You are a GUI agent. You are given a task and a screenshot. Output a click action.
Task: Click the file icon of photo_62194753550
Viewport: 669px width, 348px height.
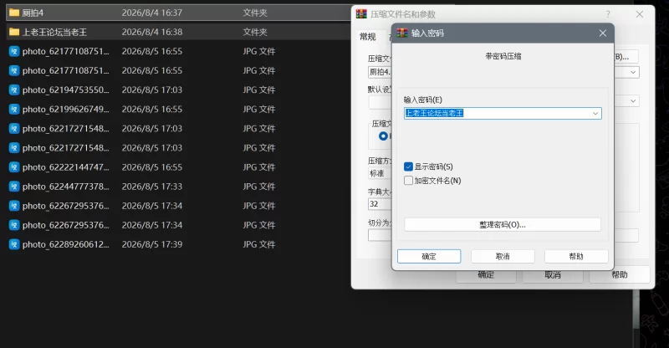pos(14,90)
